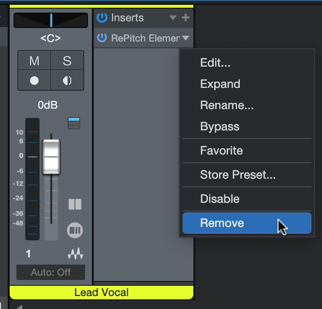Click the record arm button
Screen dimensions: 322x309
pos(34,81)
